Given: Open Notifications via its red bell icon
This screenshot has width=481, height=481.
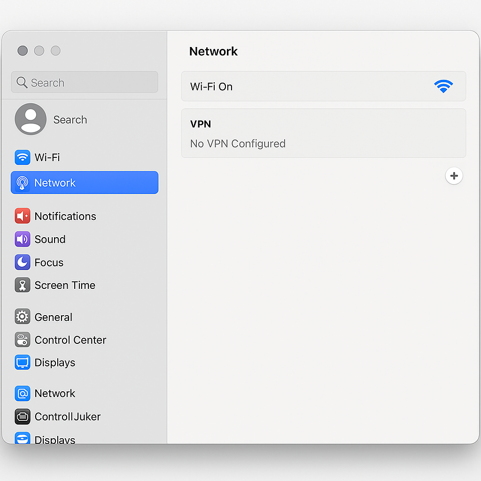Looking at the screenshot, I should 23,216.
